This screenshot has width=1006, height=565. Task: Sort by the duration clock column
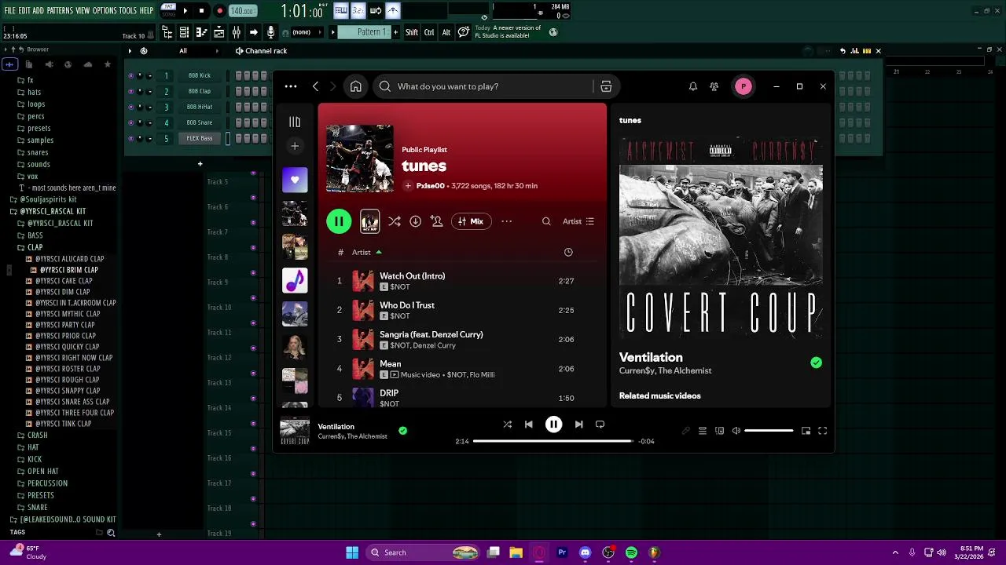tap(568, 252)
